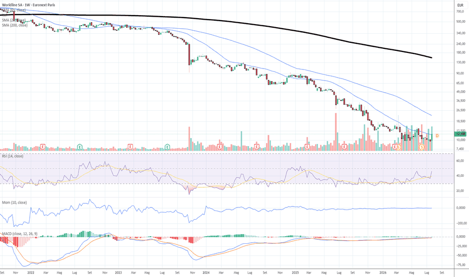
Task: Open the first red E earnings marker of 2022
Action: point(43,147)
